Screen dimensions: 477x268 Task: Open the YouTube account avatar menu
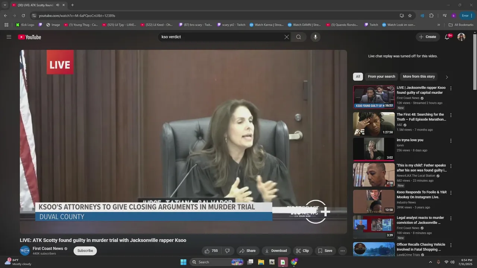461,37
